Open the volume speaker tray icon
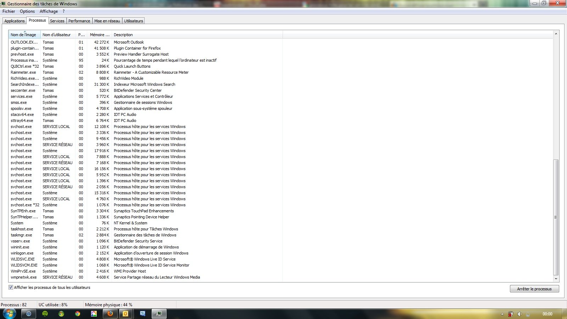Screen dimensions: 567x319 pos(520,314)
